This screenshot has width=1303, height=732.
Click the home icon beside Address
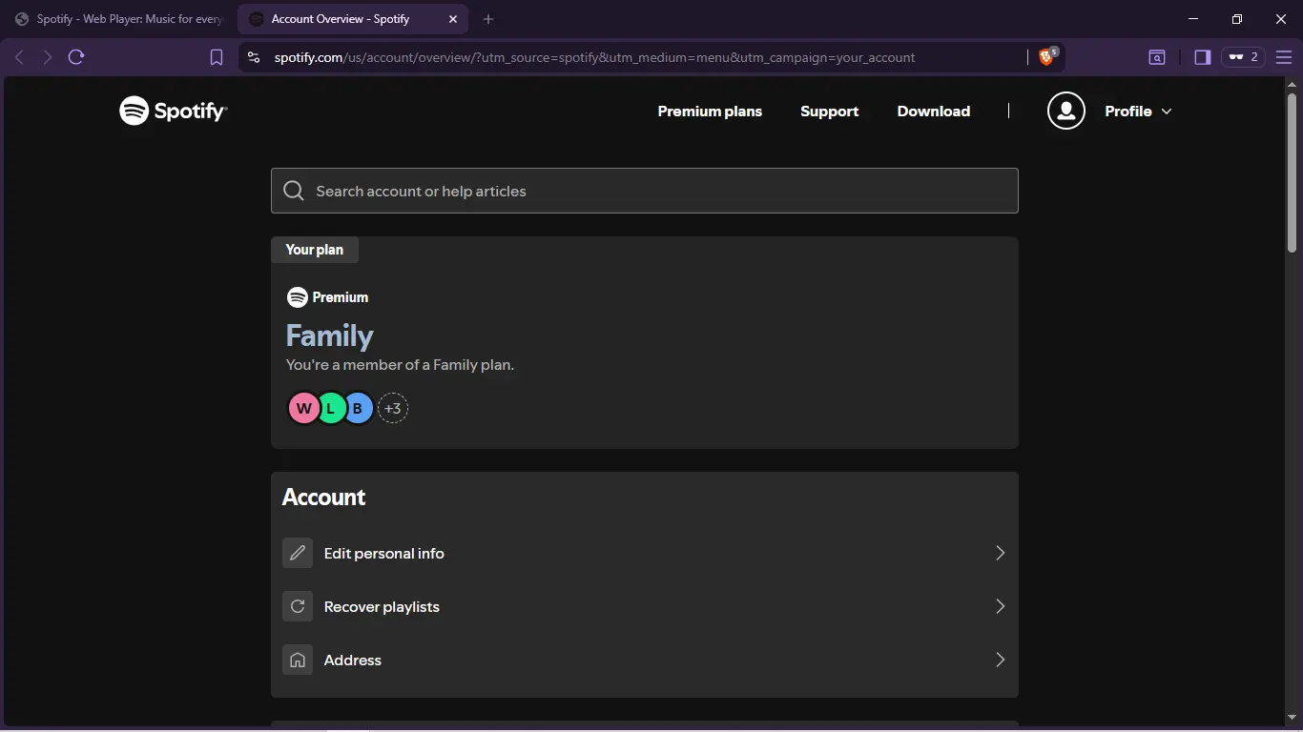[298, 660]
